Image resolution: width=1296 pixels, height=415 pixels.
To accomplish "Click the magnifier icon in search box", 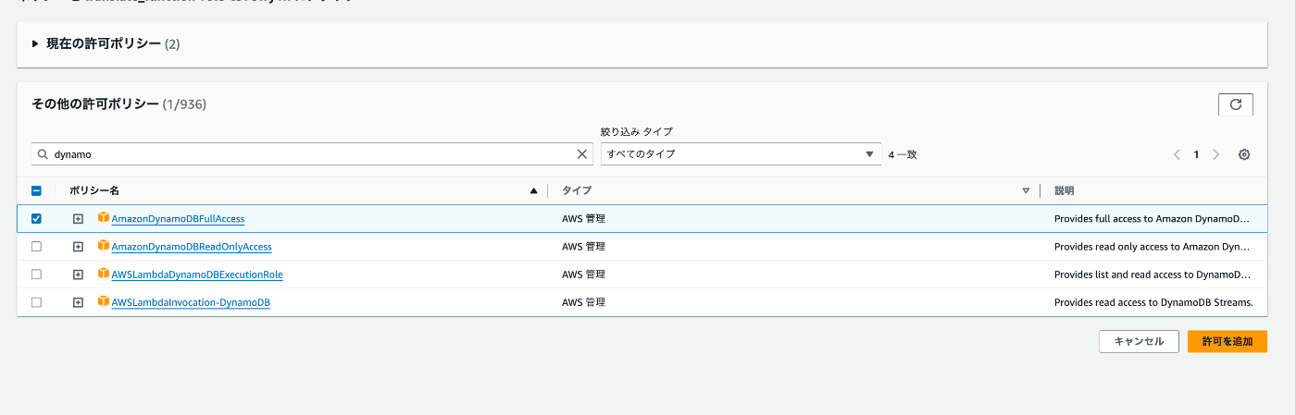I will [44, 154].
